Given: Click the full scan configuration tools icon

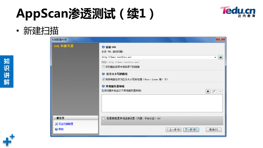Looking at the screenshot, I should 56,124.
